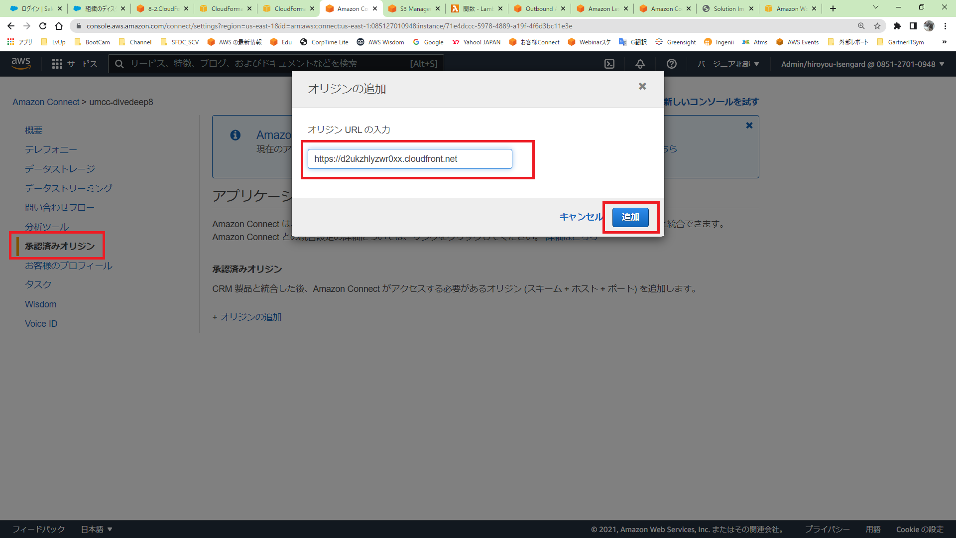
Task: Open the CorpTime Lite bookmark
Action: [x=324, y=42]
